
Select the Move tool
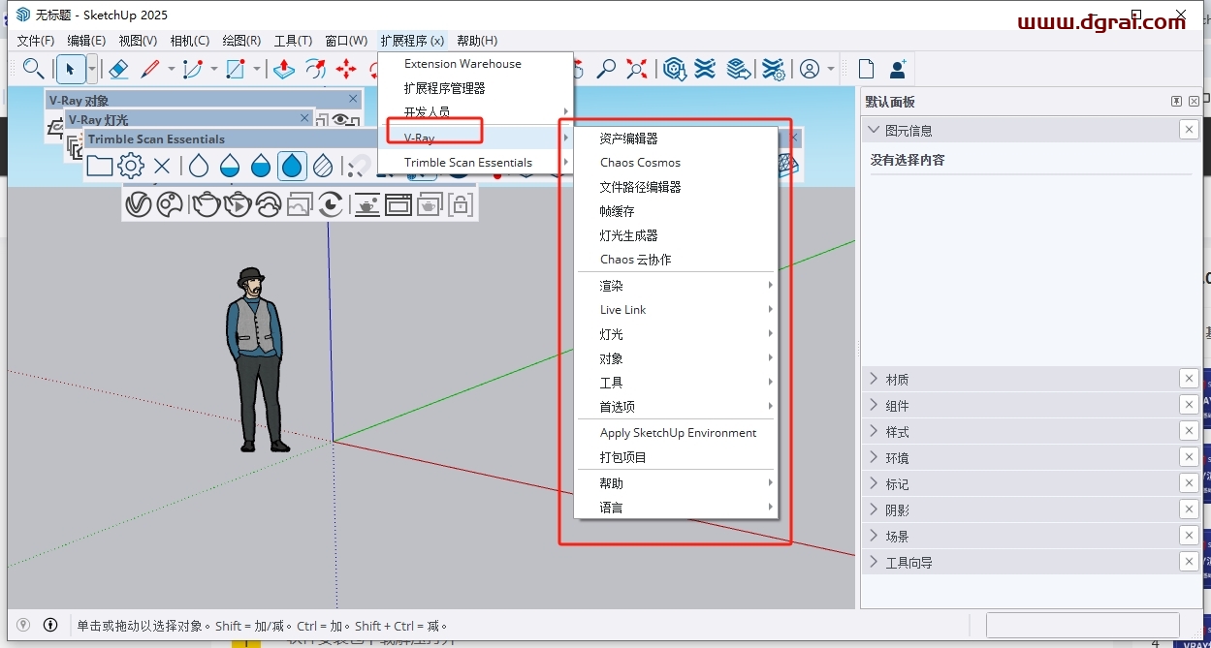pyautogui.click(x=346, y=69)
